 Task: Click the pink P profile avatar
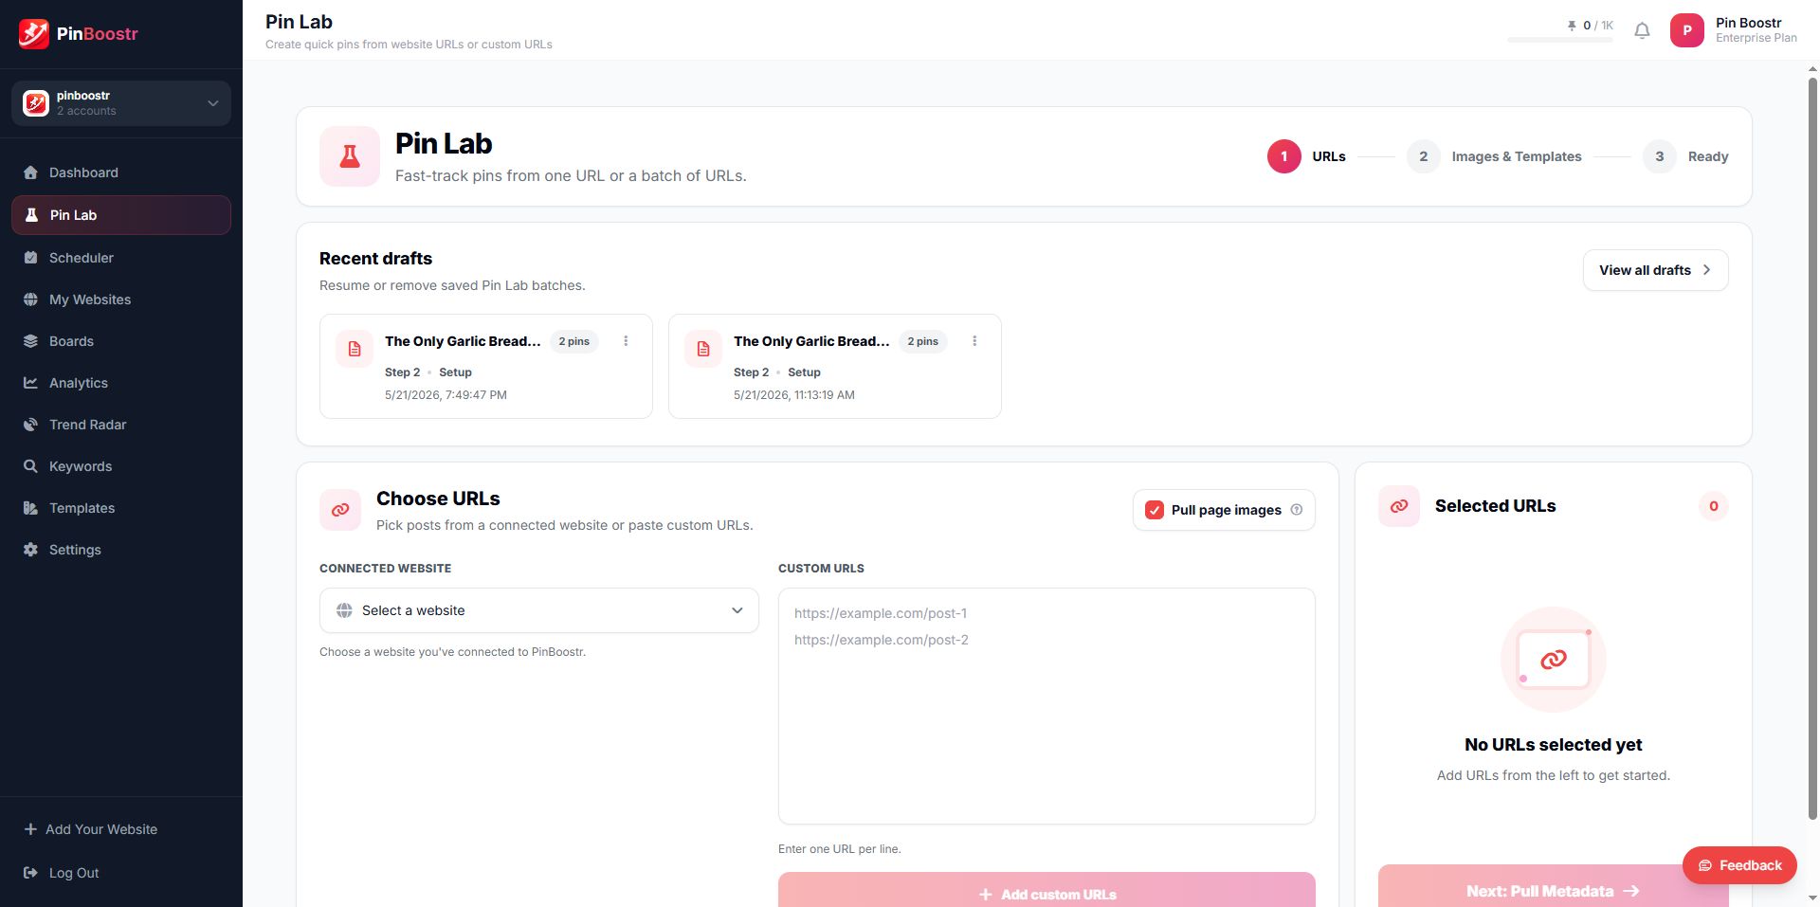coord(1687,30)
